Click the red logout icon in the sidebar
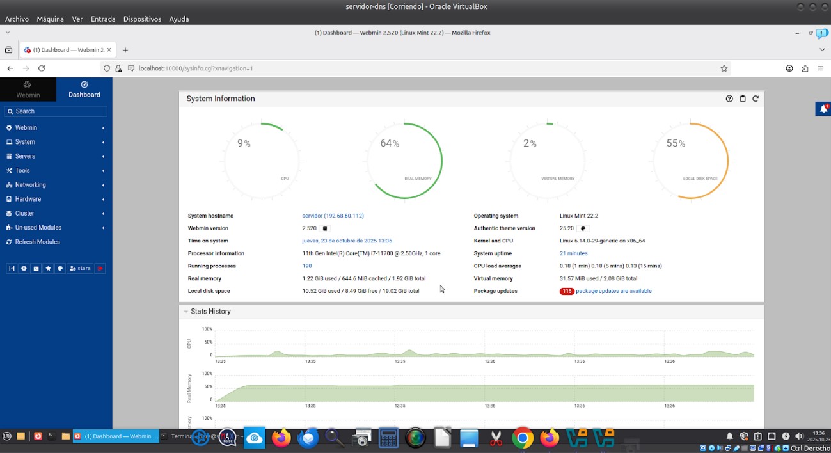The height and width of the screenshot is (453, 831). tap(100, 269)
